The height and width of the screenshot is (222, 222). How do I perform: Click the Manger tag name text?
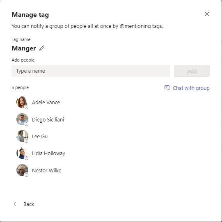[x=24, y=48]
